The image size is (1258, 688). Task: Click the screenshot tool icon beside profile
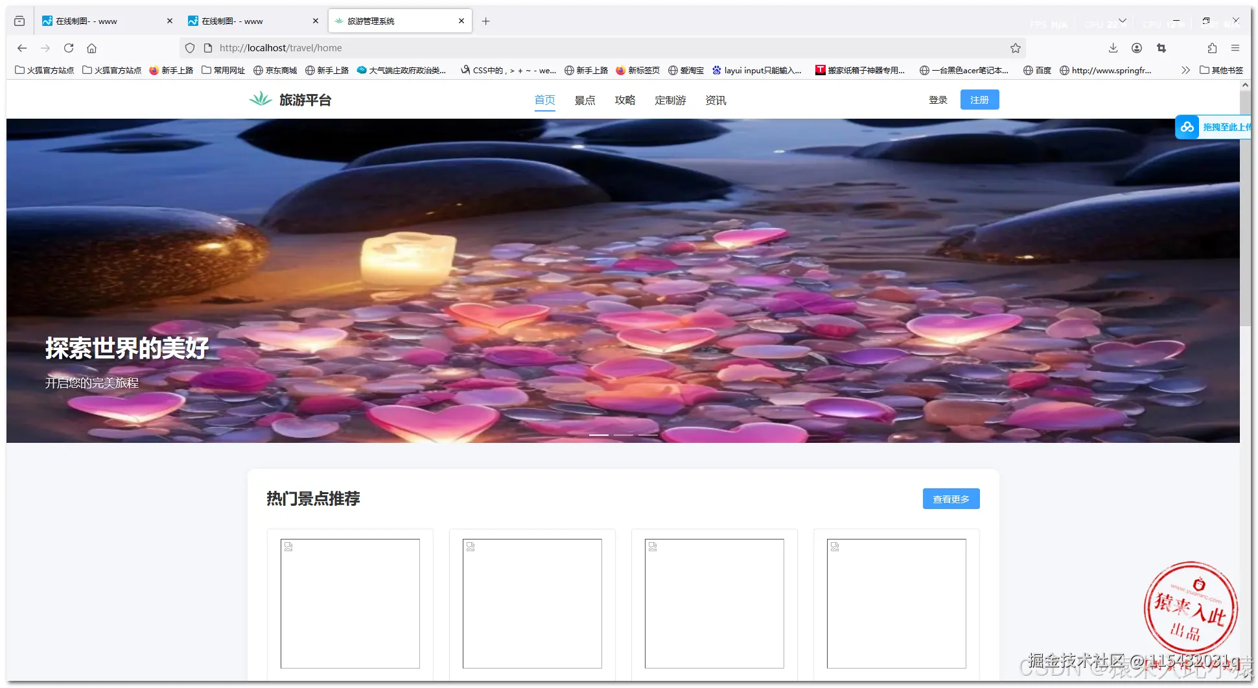pyautogui.click(x=1161, y=47)
